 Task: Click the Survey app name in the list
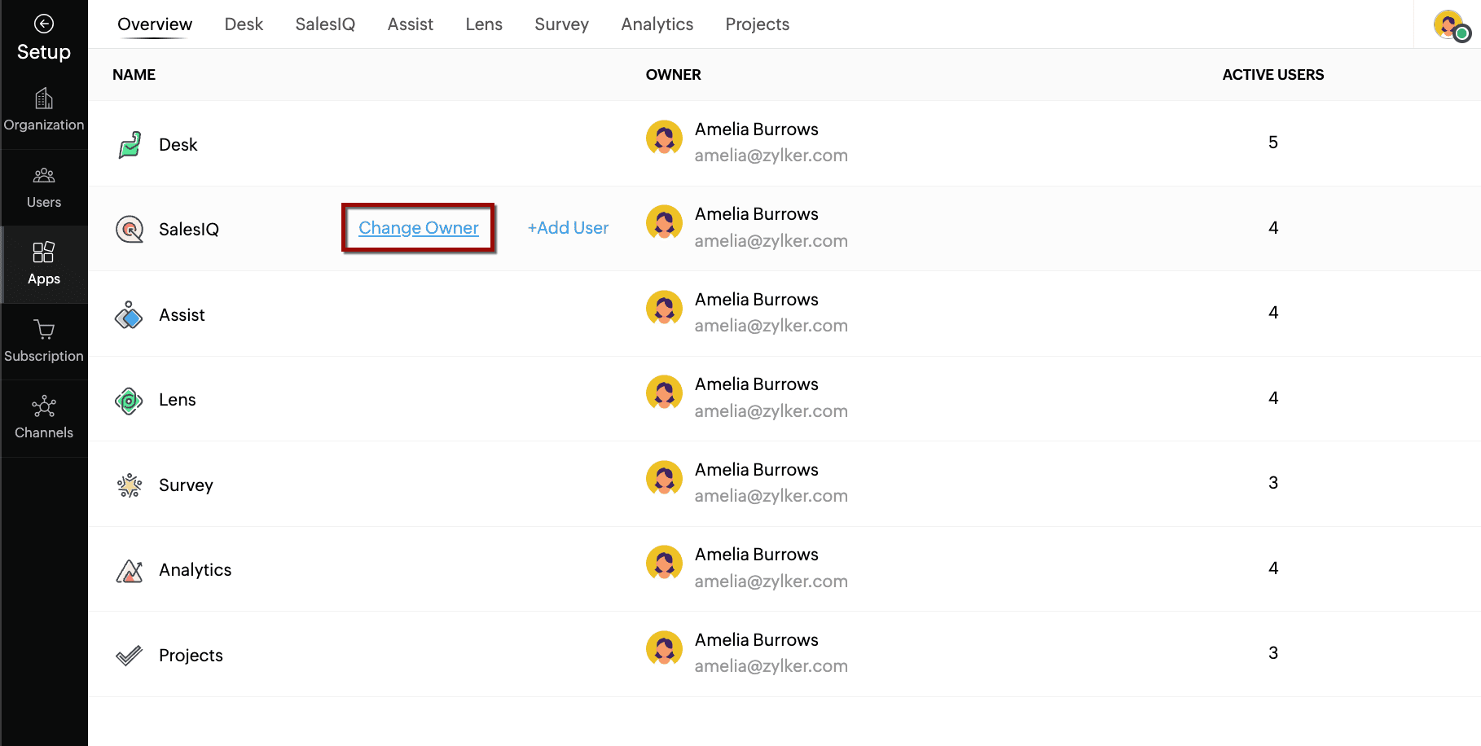click(x=186, y=485)
